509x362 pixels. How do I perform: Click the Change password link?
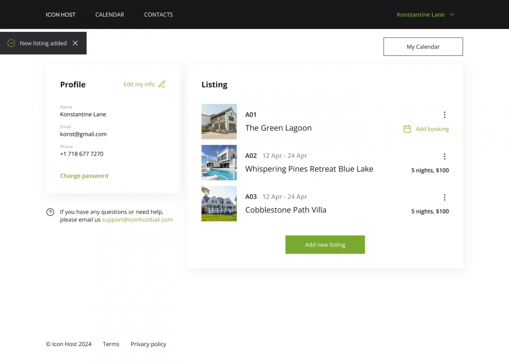(x=84, y=176)
